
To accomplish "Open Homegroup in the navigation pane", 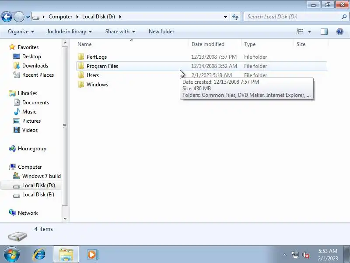I will 32,149.
